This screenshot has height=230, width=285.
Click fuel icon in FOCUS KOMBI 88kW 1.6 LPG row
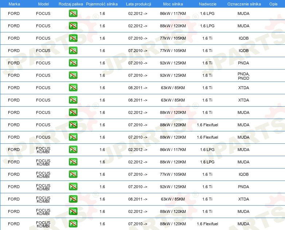(73, 162)
